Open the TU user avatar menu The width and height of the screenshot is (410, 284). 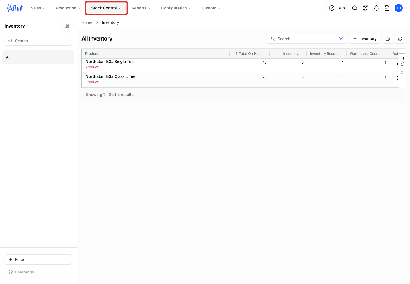399,8
